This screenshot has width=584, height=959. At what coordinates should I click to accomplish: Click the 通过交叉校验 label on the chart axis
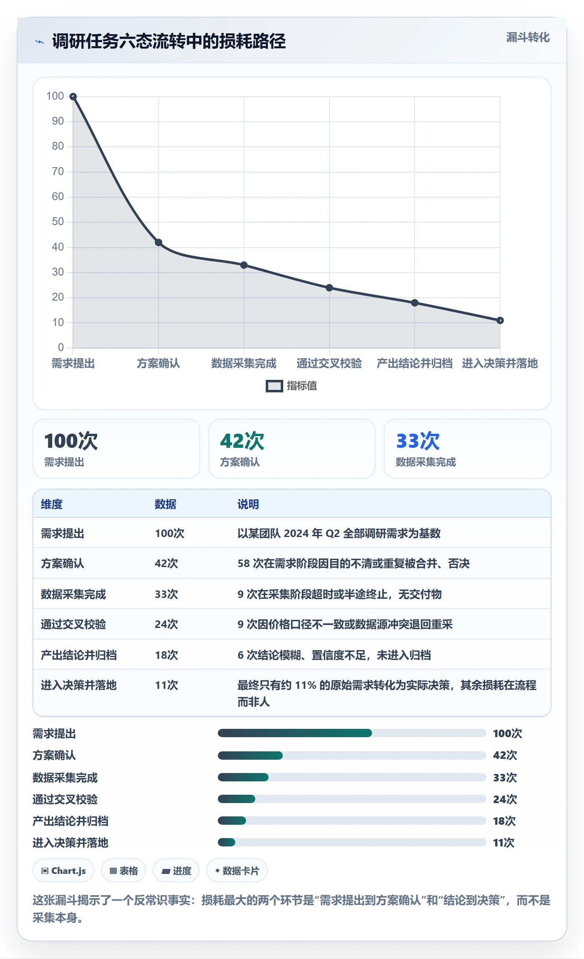pos(329,363)
